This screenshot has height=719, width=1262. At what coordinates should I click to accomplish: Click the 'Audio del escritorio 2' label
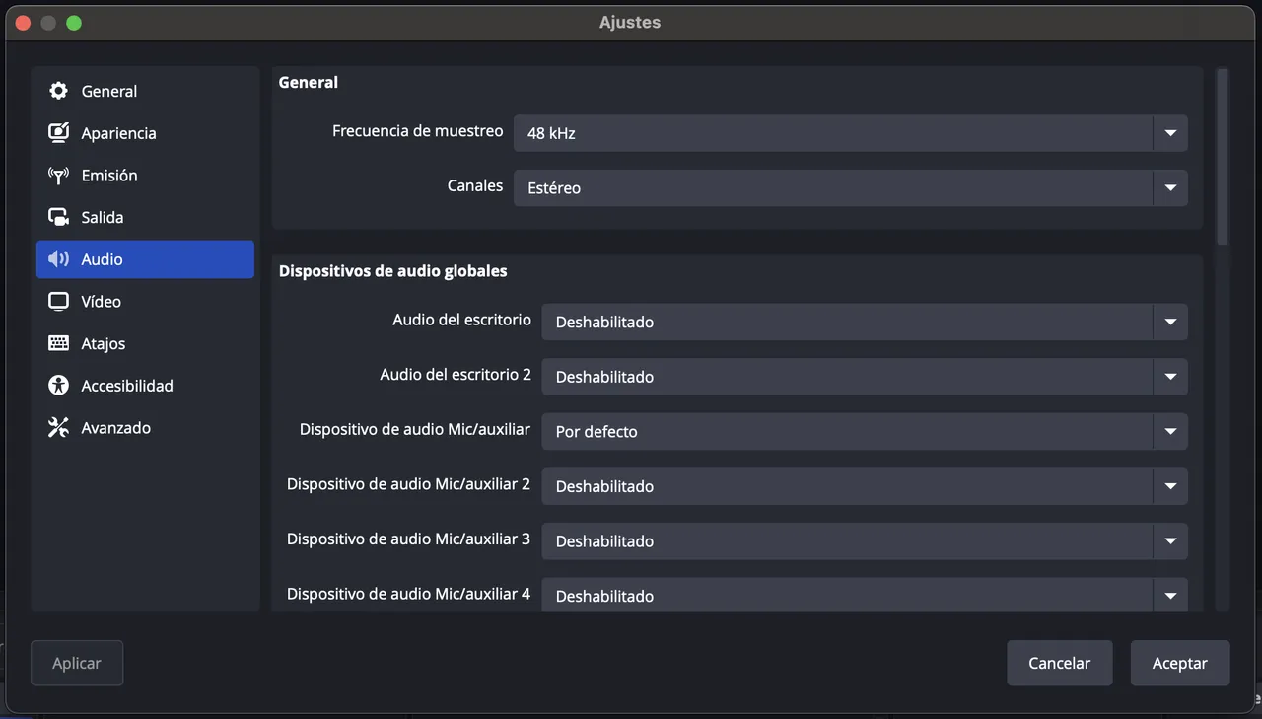click(456, 375)
